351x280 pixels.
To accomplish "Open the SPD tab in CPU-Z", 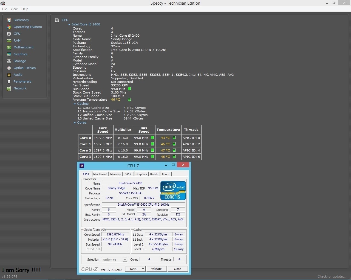I will coord(128,174).
